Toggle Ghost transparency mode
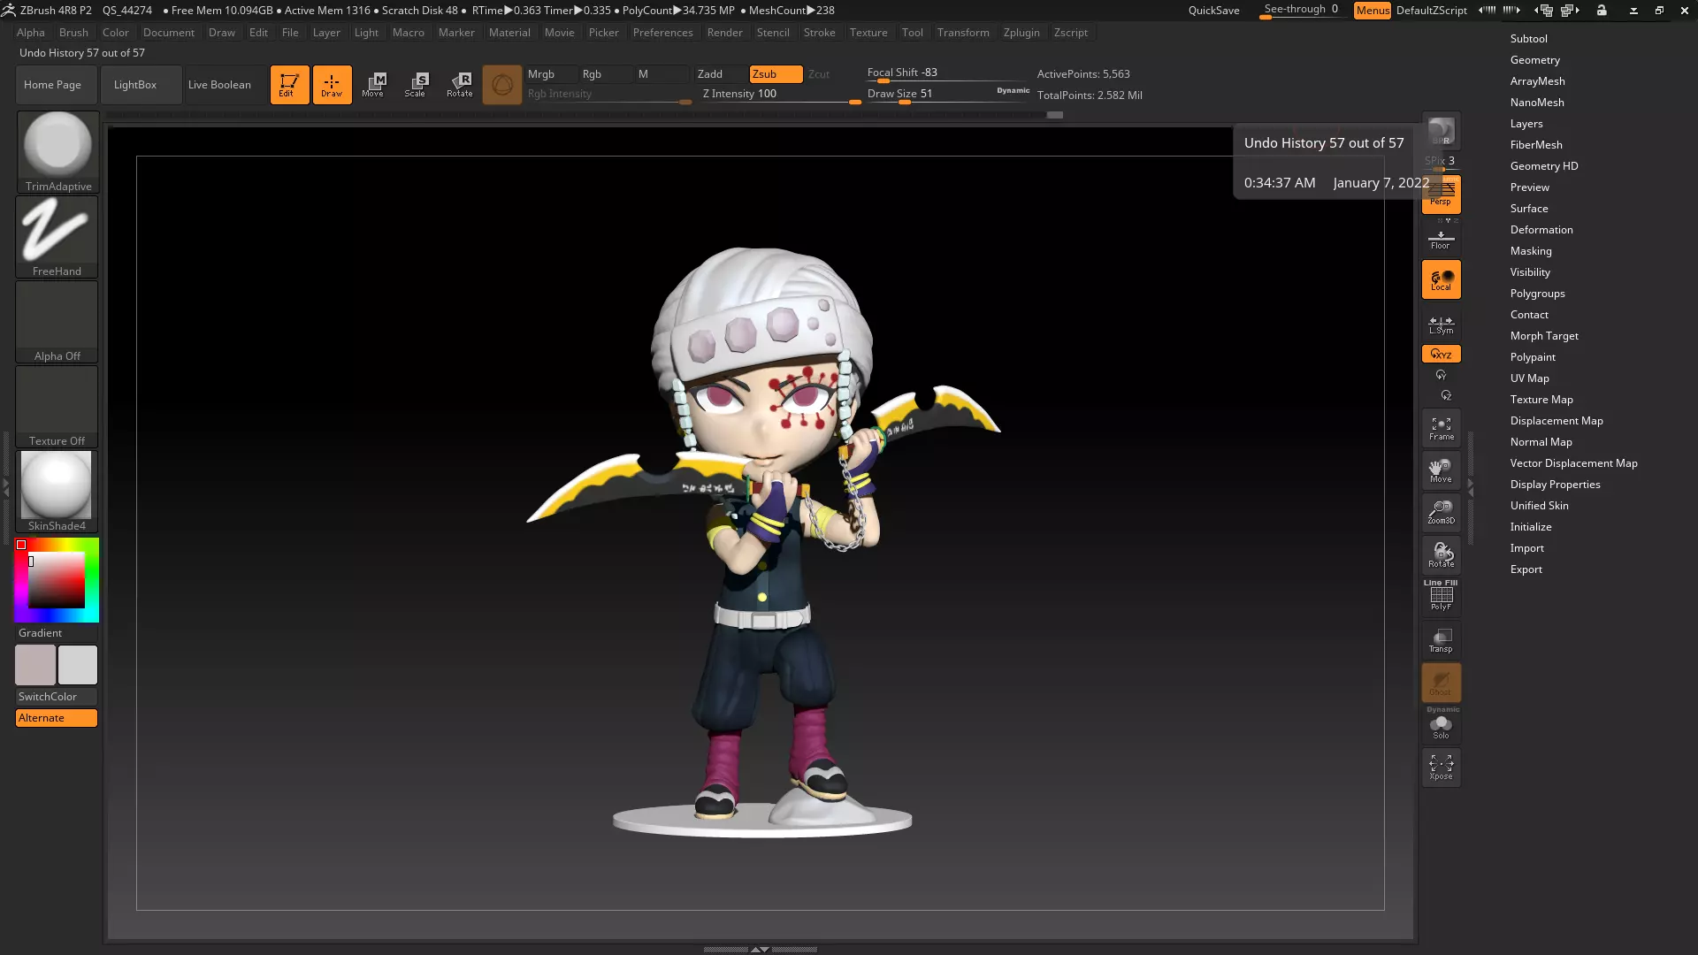The height and width of the screenshot is (955, 1698). pos(1441,683)
